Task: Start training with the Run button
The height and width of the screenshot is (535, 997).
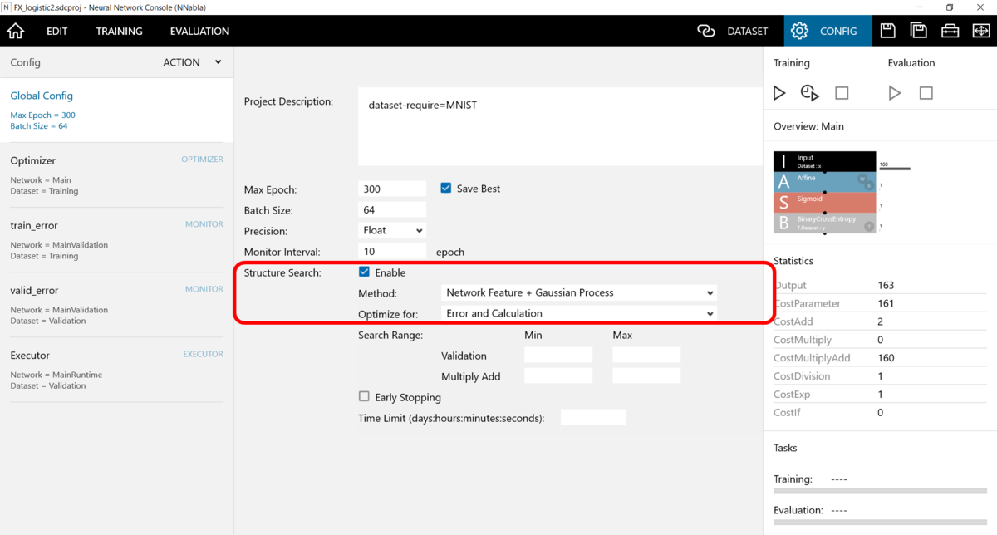Action: click(x=779, y=93)
